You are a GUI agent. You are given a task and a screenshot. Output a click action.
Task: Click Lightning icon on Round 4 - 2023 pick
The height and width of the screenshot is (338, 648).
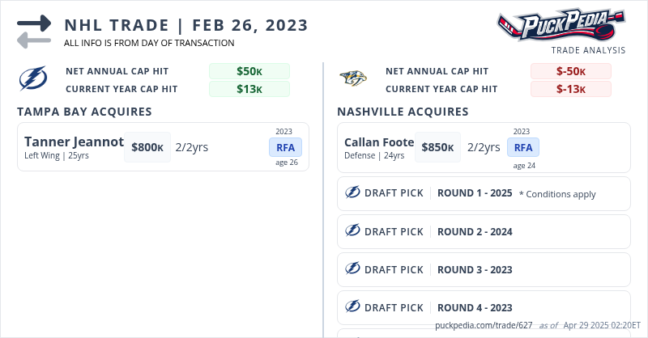[x=352, y=306]
